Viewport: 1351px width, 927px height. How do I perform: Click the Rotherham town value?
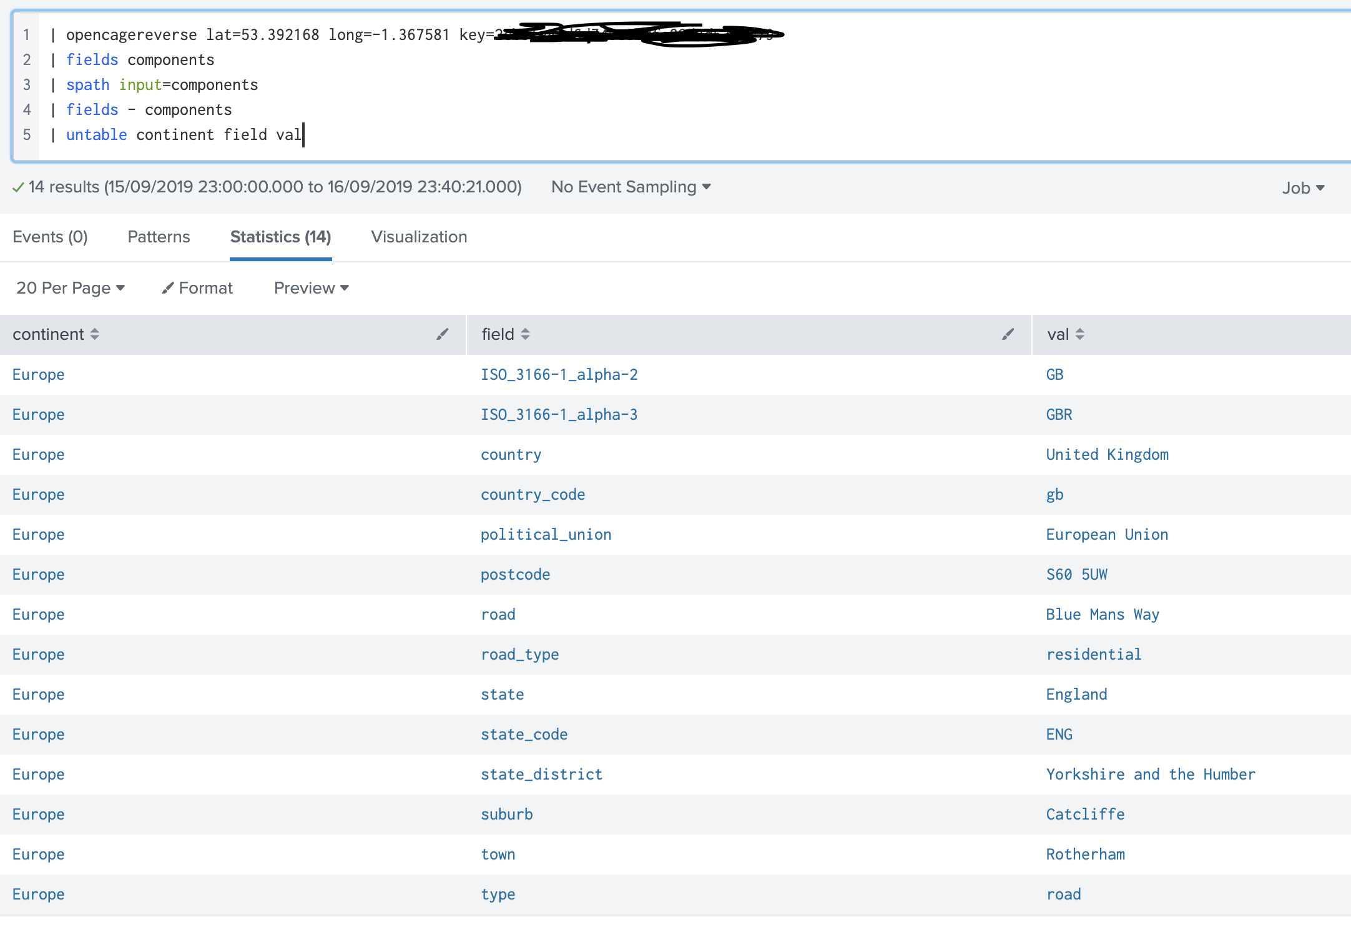click(x=1085, y=855)
